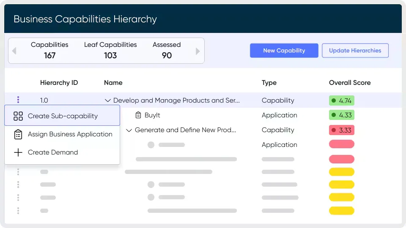Viewport: 406px width, 228px height.
Task: Click the Create Demand plus icon
Action: pos(18,152)
